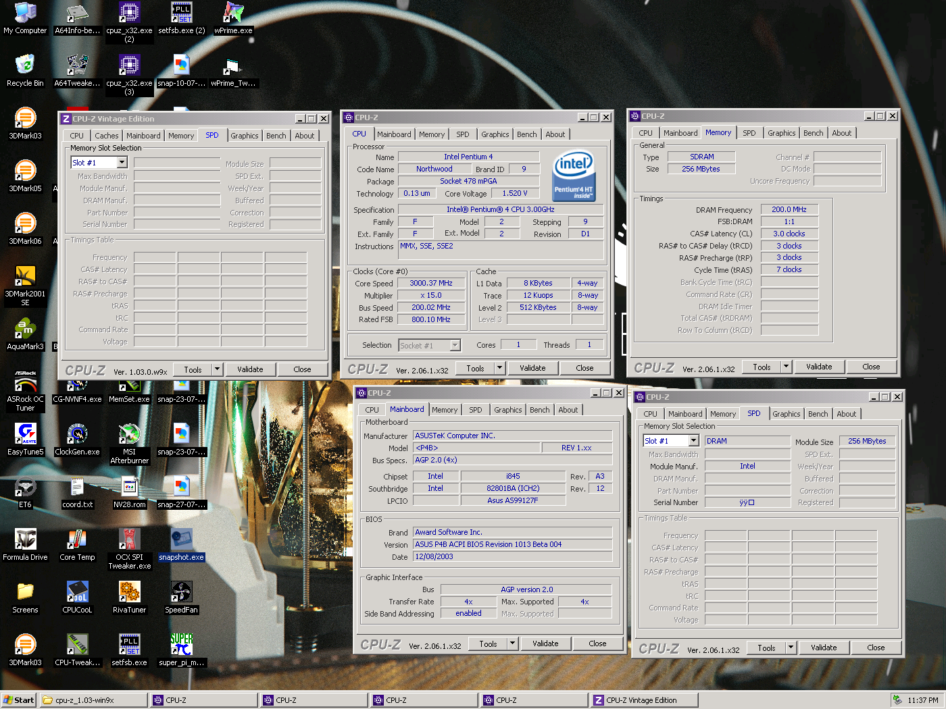Click the DRAM Frequency value 200.0 MHz

(x=789, y=209)
